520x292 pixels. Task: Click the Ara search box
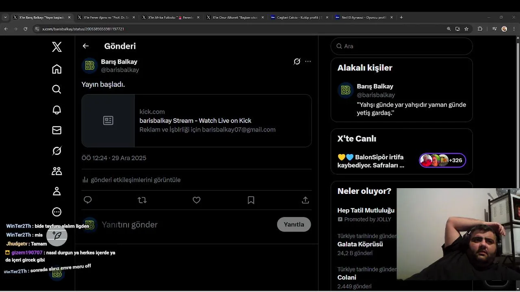402,46
